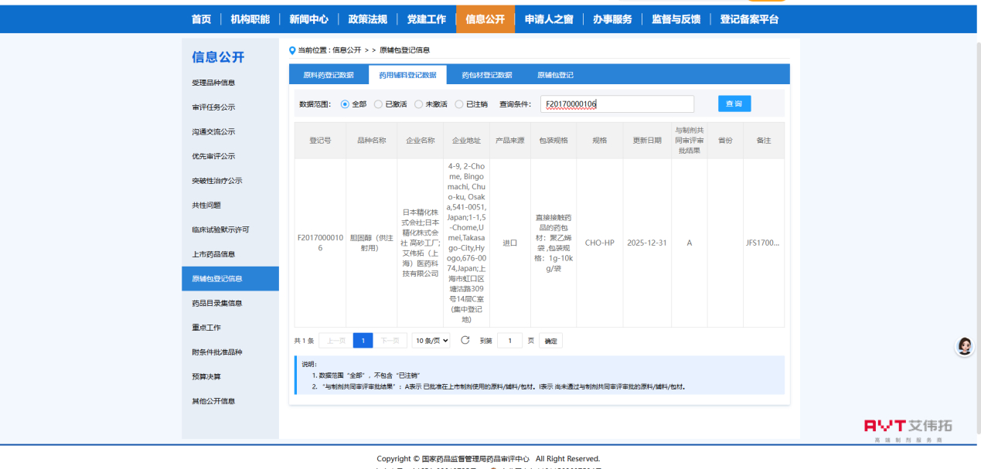Open 上市药品信息 in the sidebar
Screen dimensions: 981x469
[x=230, y=254]
